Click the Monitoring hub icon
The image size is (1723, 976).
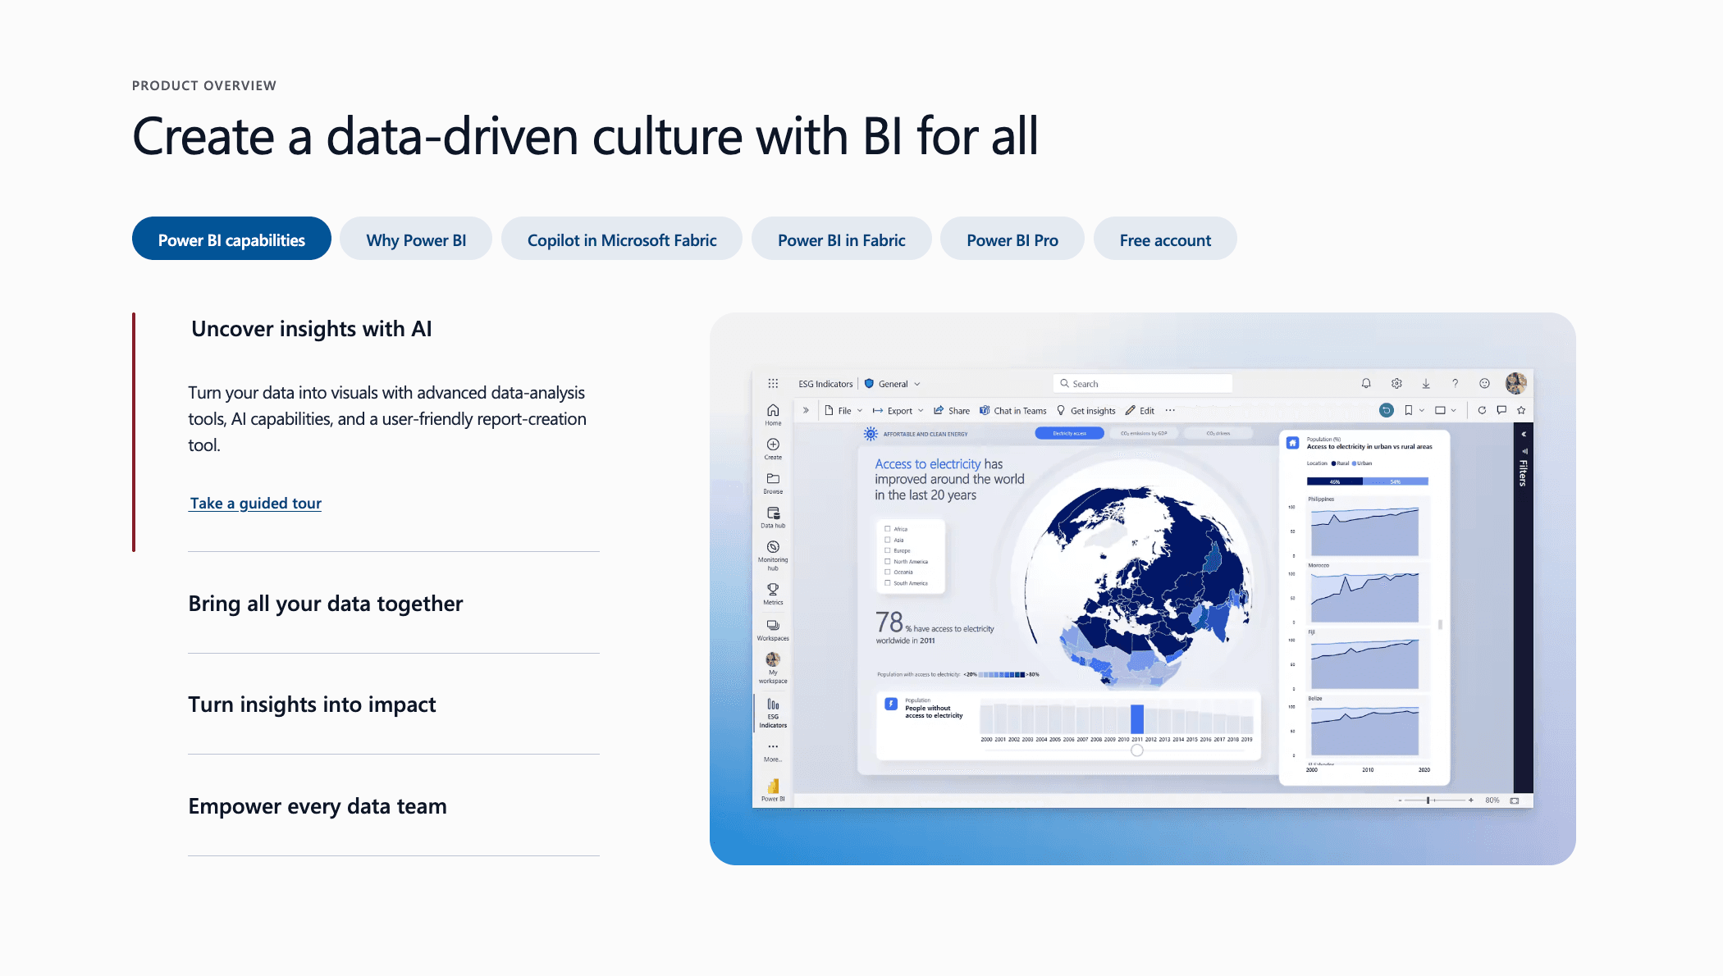coord(773,548)
